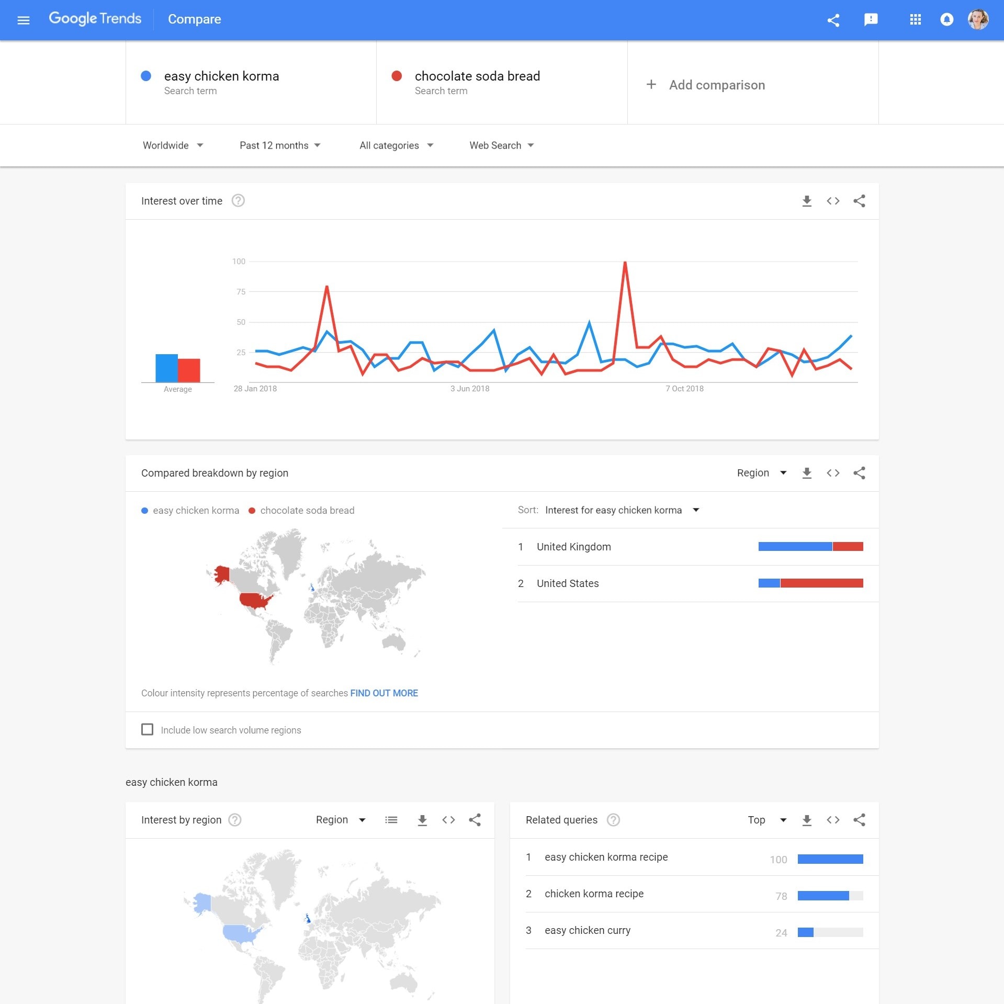Download Compared breakdown by region data
Viewport: 1004px width, 1004px height.
tap(807, 473)
